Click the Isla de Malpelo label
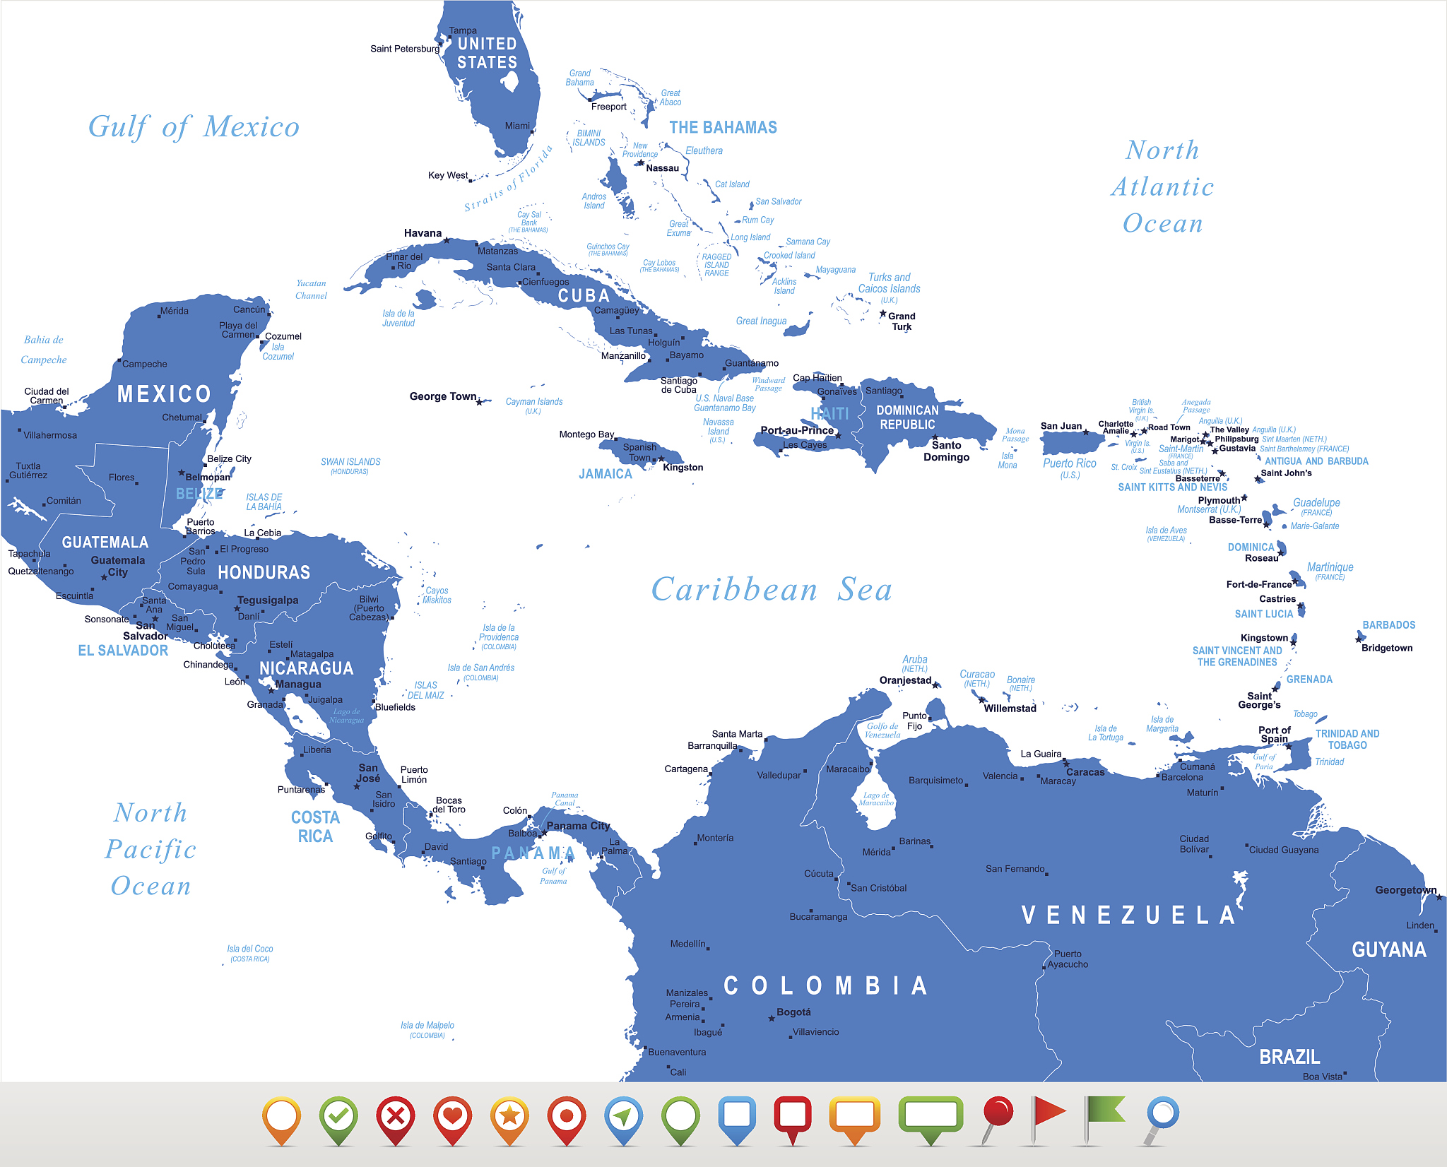 click(427, 1026)
